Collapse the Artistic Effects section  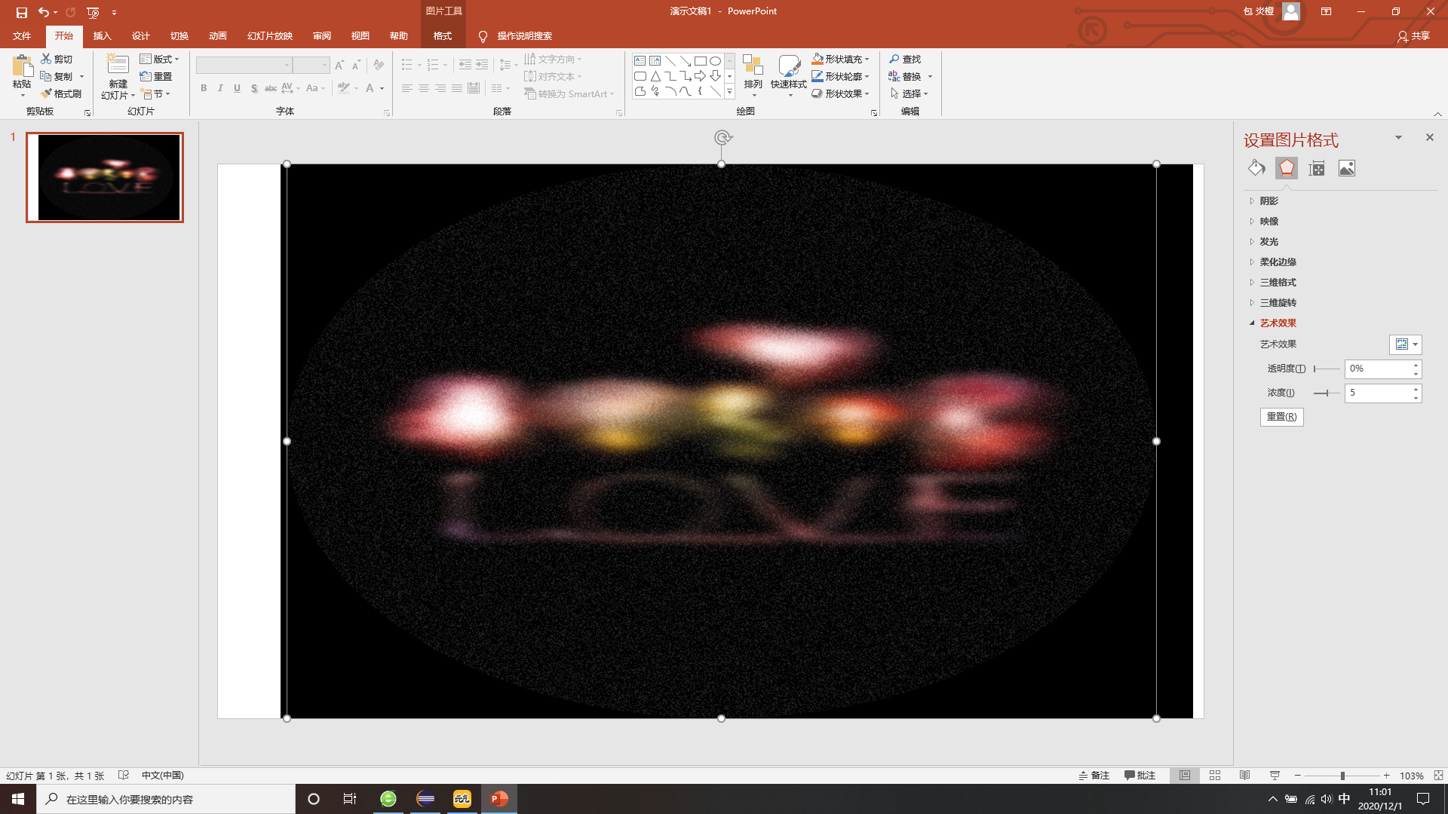click(1278, 323)
